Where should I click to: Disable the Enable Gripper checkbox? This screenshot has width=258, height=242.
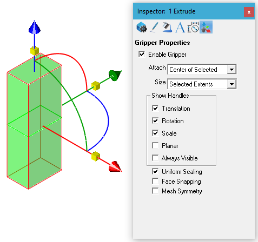click(142, 54)
